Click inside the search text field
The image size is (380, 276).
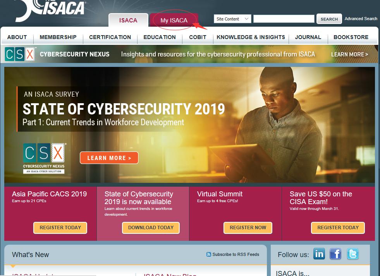click(284, 19)
